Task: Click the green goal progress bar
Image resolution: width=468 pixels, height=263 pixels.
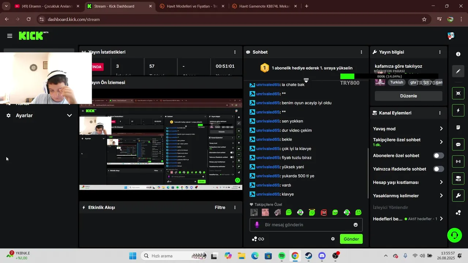Action: click(x=347, y=76)
